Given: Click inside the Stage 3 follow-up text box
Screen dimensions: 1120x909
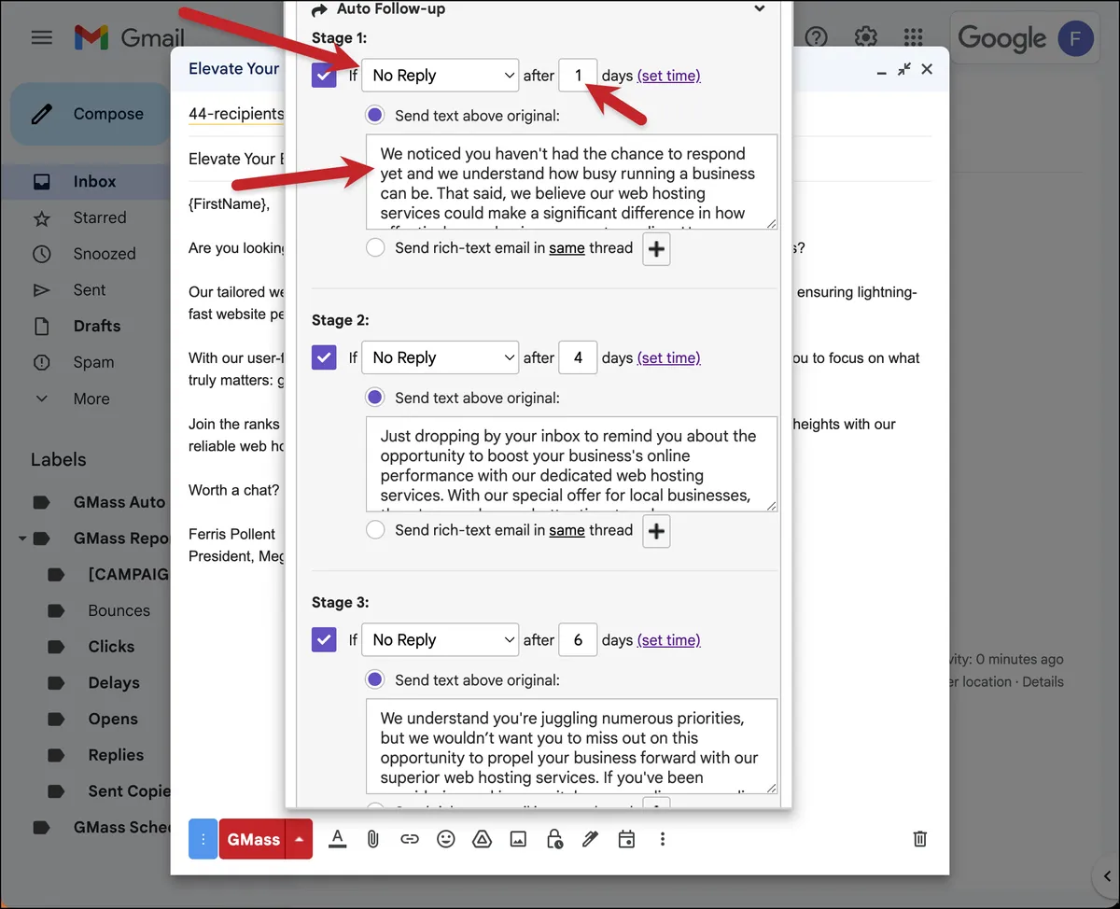Looking at the screenshot, I should [571, 747].
